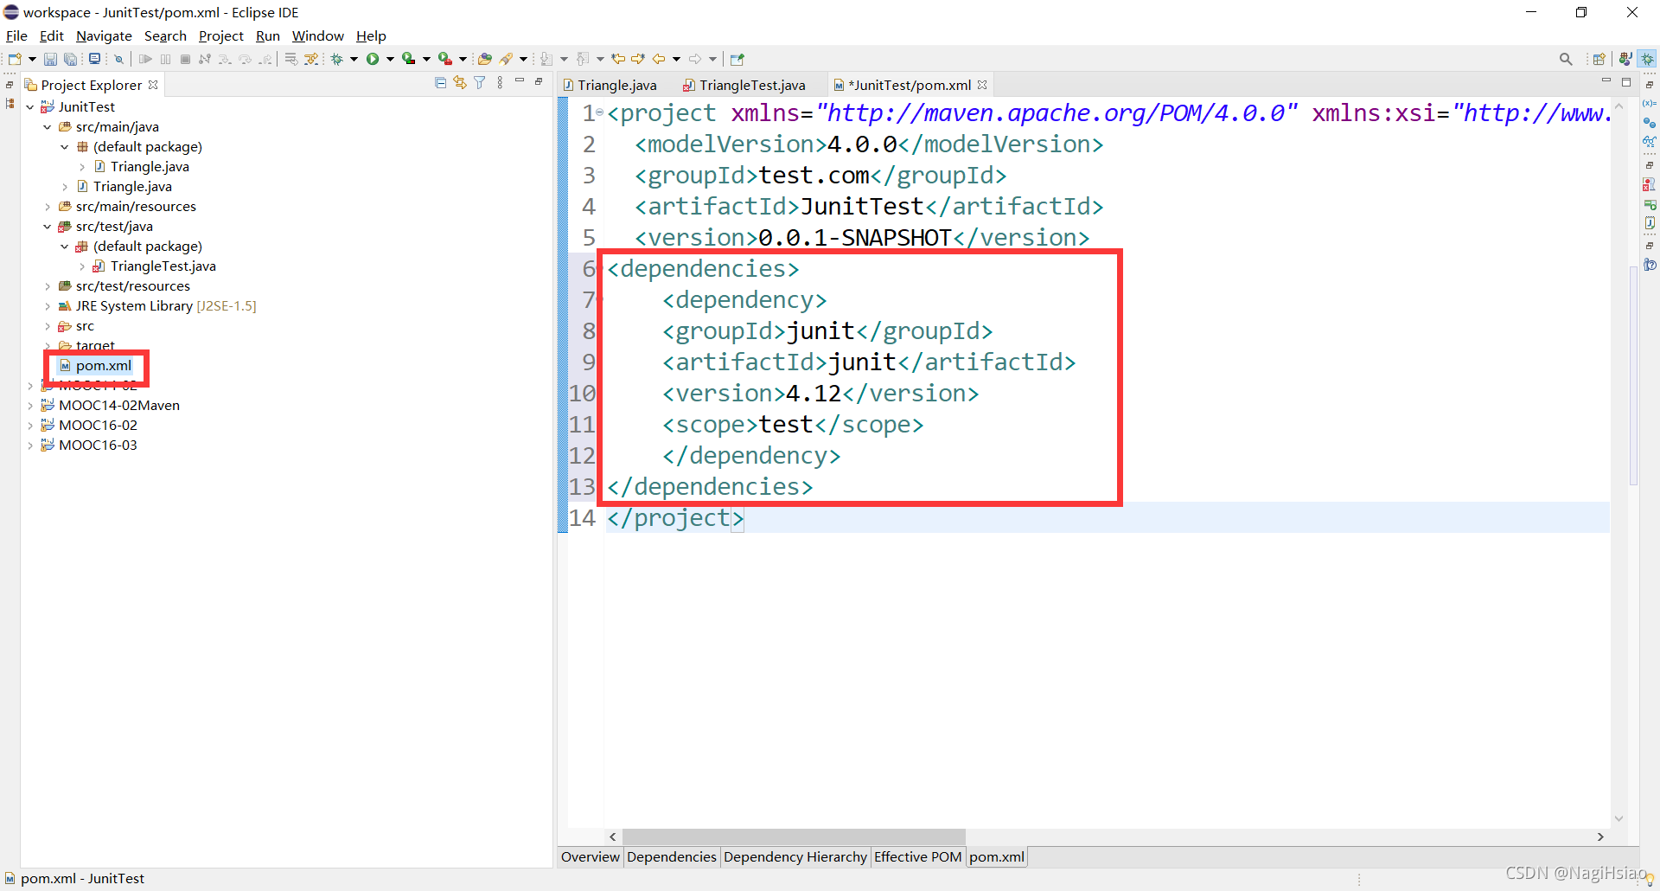Collapse the JunitTest project node
This screenshot has height=891, width=1660.
[x=30, y=107]
